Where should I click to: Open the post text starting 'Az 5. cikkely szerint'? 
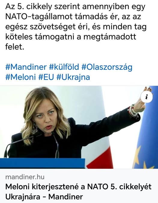(x=76, y=27)
